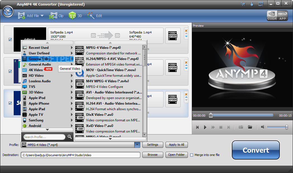Screen dimensions: 293x173
Task: Open profile Settings
Action: (x=153, y=145)
